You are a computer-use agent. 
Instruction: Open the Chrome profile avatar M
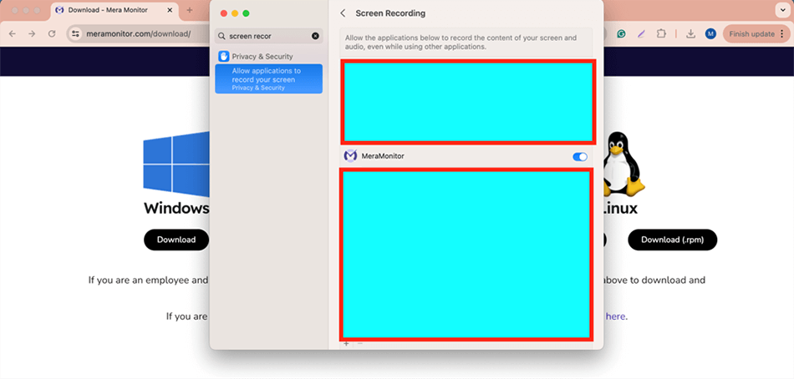pyautogui.click(x=710, y=34)
